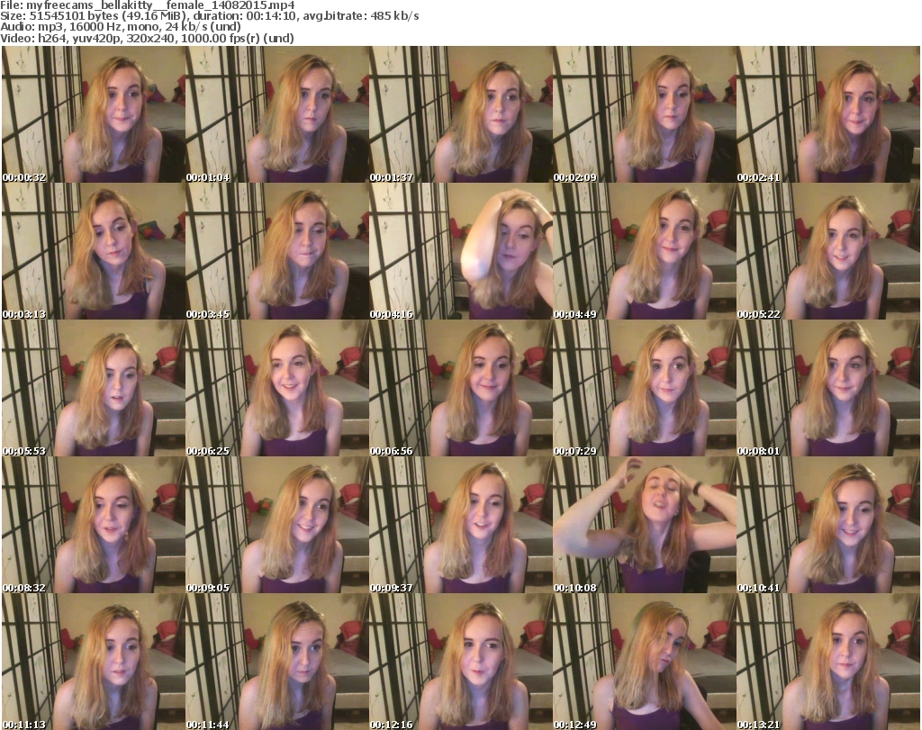Pick the frame with timestamp 00:07:29
The image size is (922, 730).
pyautogui.click(x=645, y=389)
